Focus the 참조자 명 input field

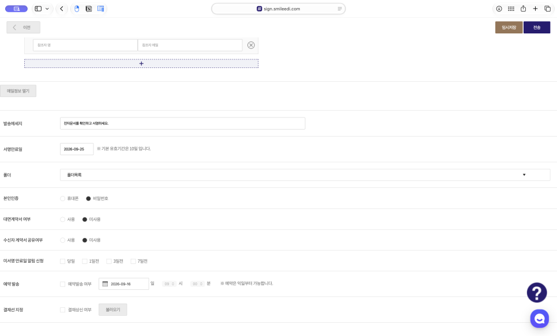click(x=85, y=45)
